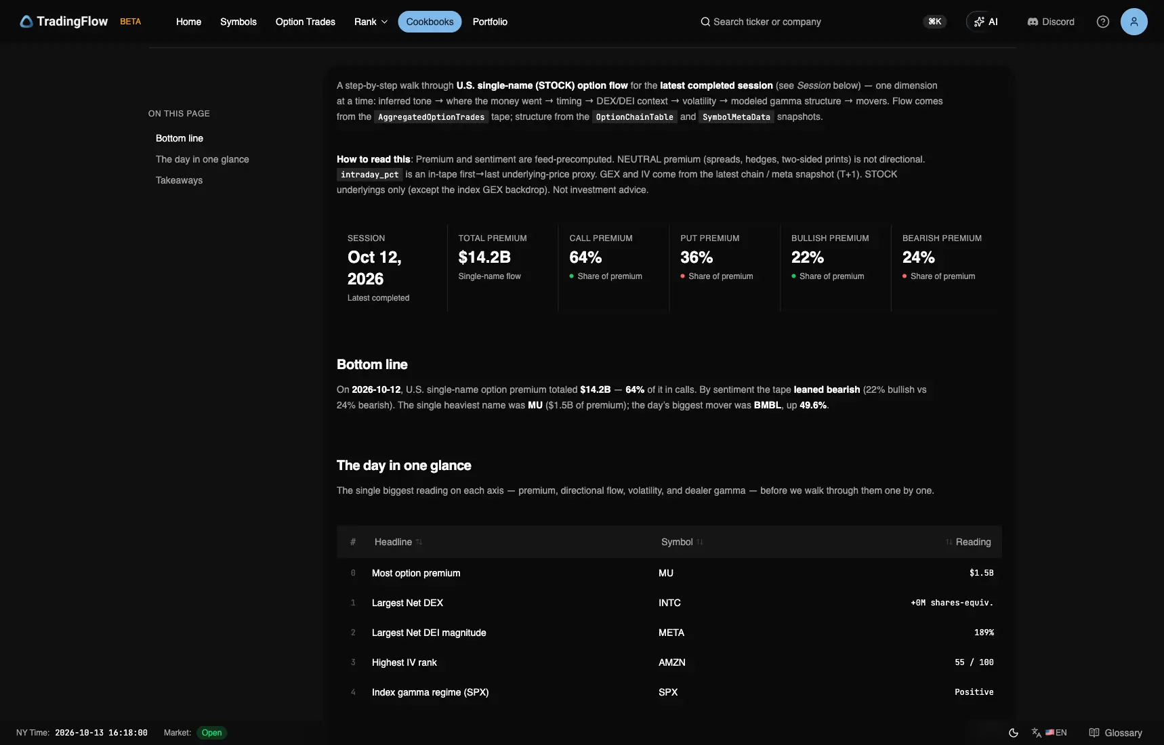
Task: Sort table by the Symbol column
Action: point(682,542)
